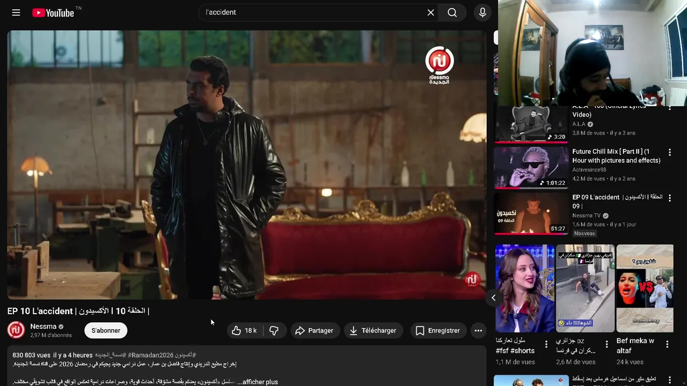Open the EP 09 L'accident thumbnail

tap(531, 214)
